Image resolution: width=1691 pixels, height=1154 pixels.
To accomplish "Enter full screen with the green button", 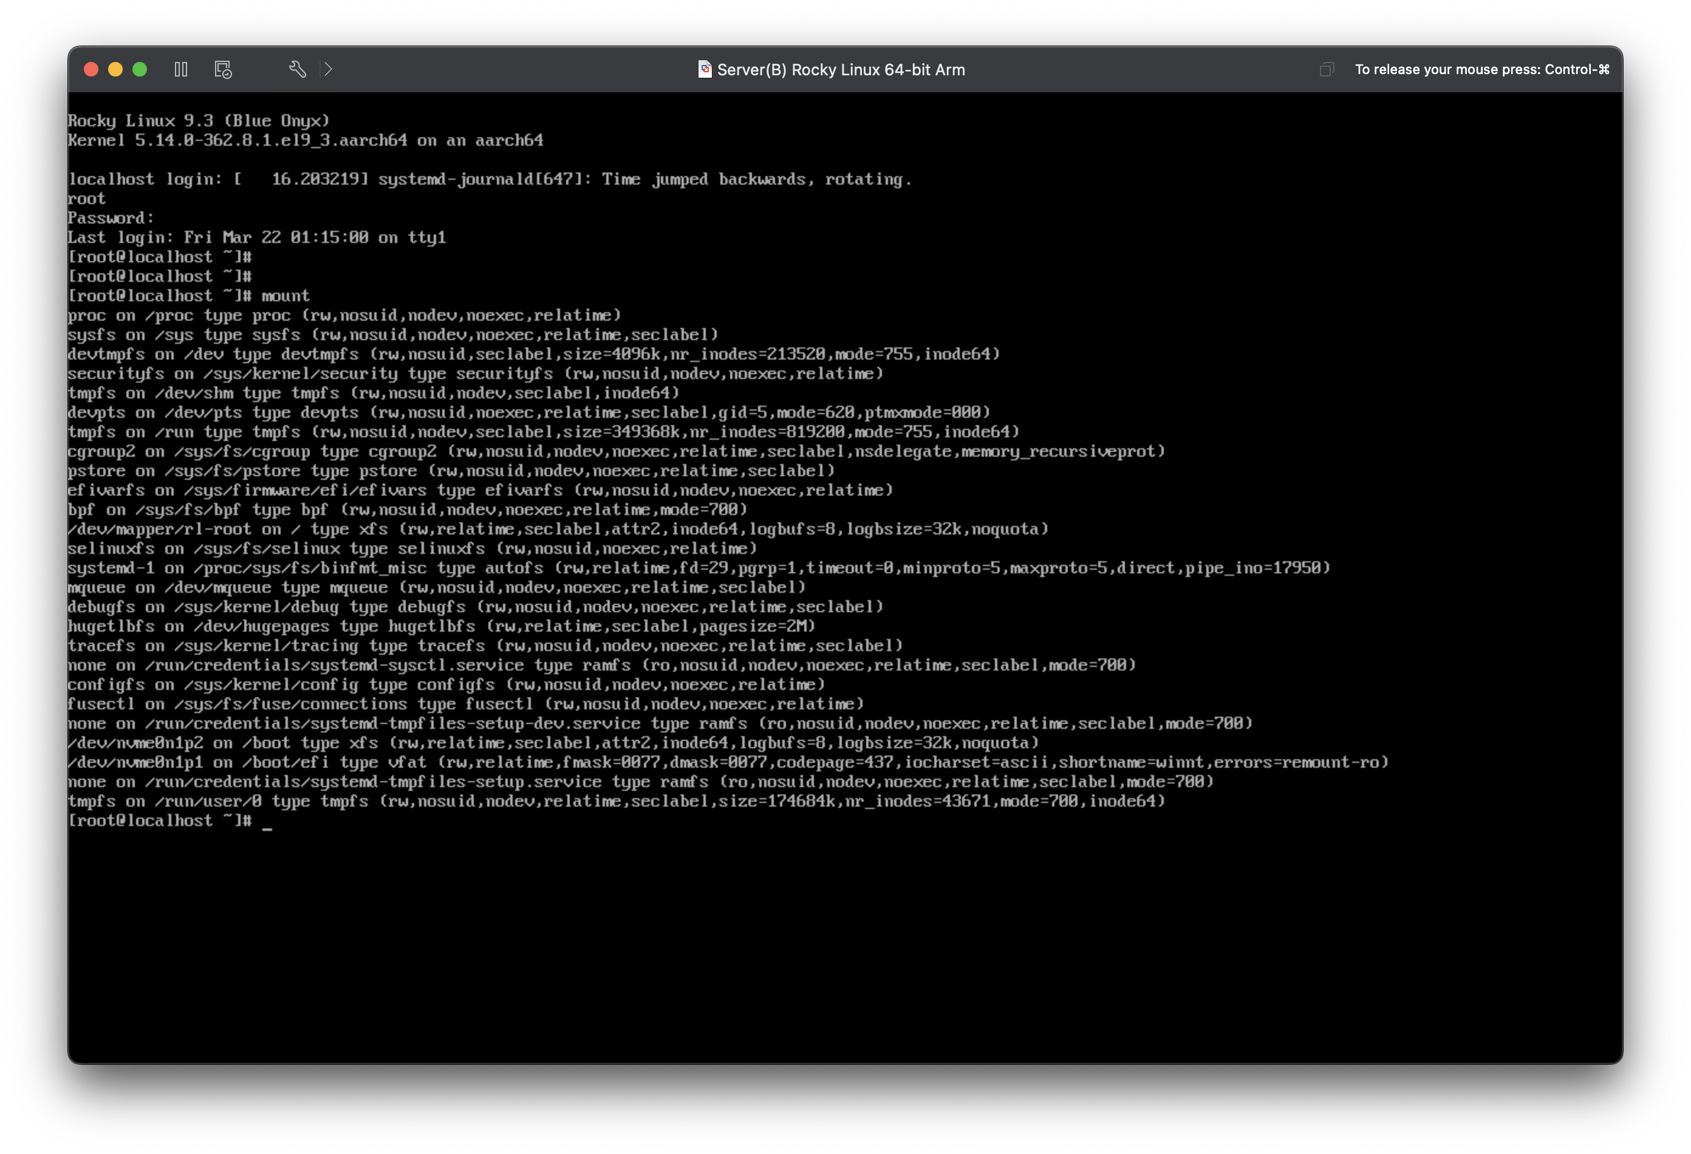I will pos(140,69).
